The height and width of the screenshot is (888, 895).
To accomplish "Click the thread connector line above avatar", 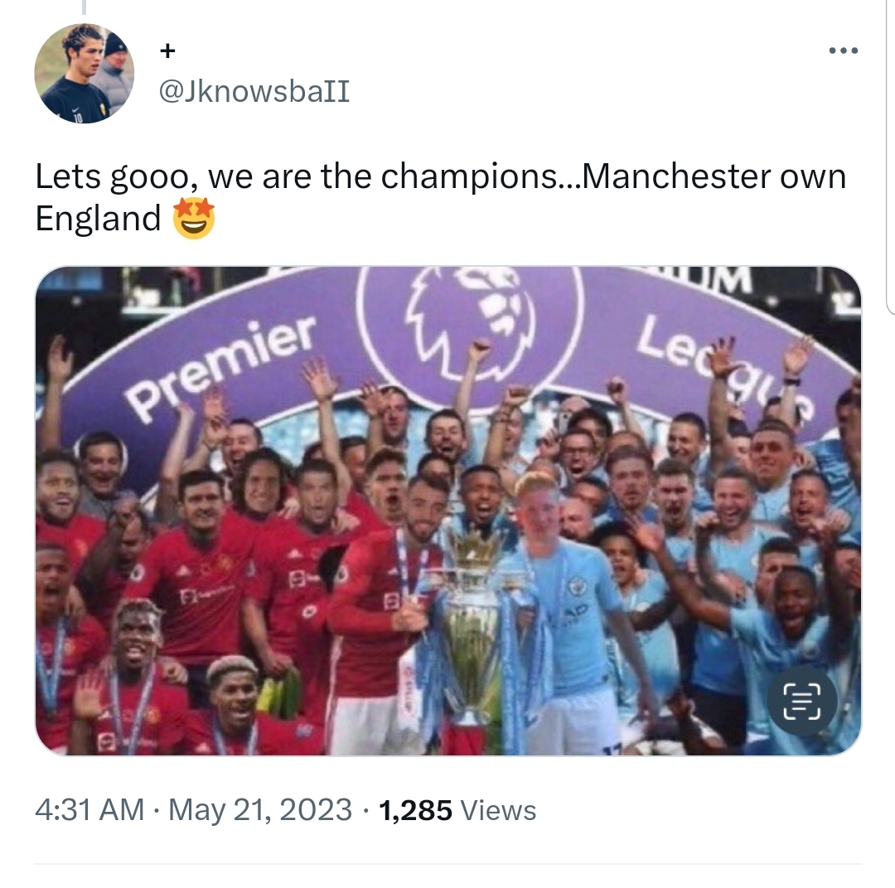I will [x=84, y=7].
